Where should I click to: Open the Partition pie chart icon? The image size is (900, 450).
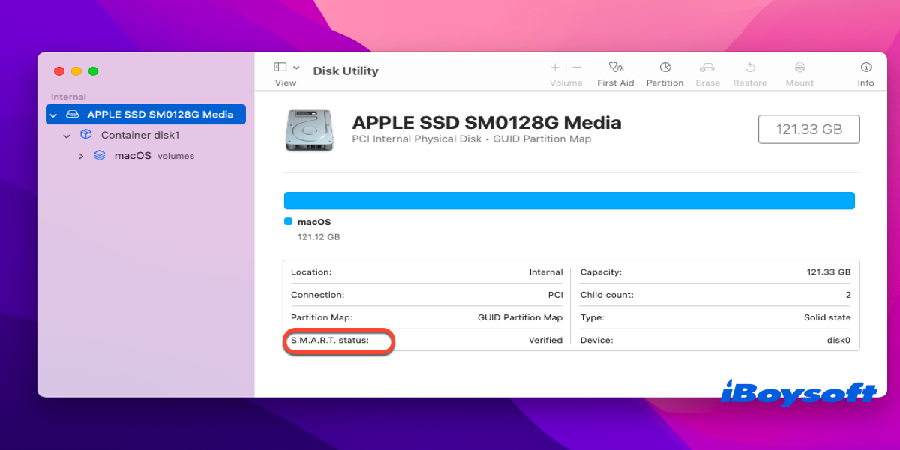point(665,67)
